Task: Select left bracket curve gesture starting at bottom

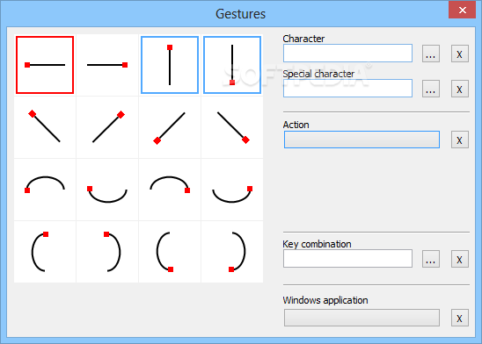Action: coord(170,252)
